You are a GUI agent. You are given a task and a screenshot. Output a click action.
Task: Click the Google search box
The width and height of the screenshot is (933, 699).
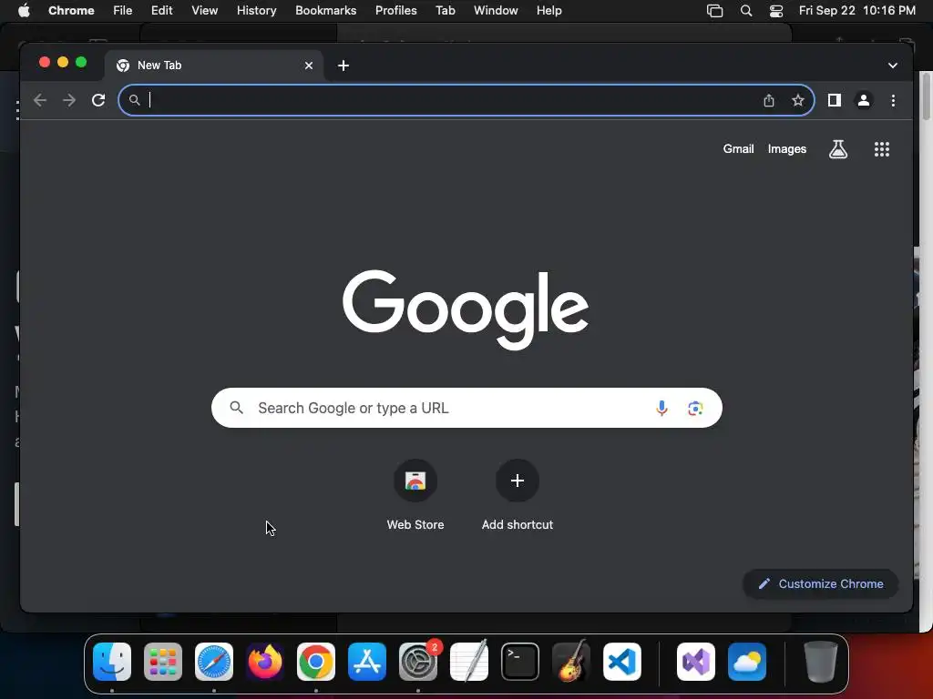point(466,409)
